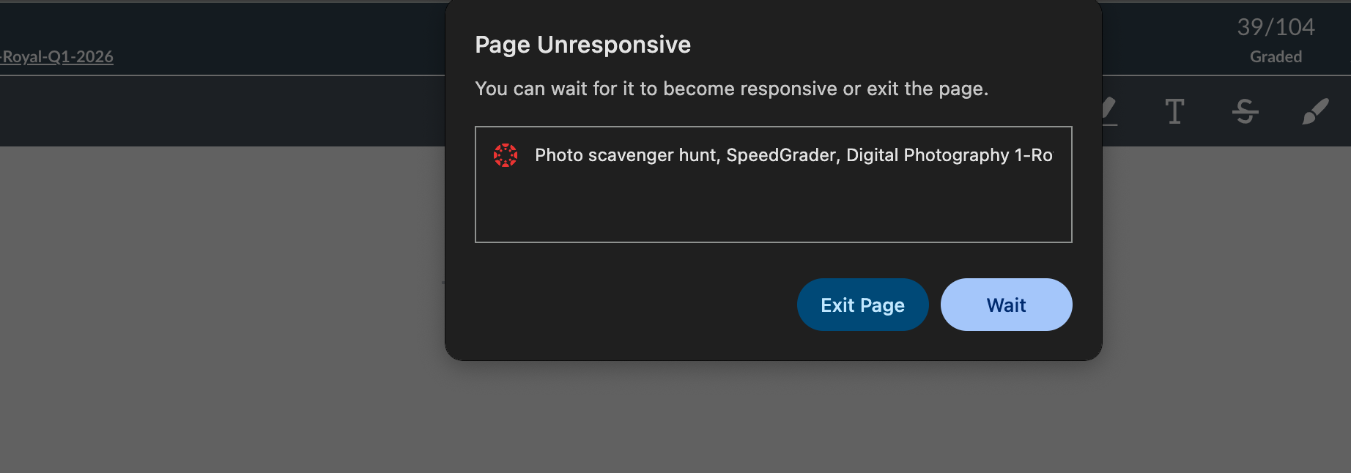Select the Photo scavenger hunt SpeedGrader entry
1351x473 pixels.
tap(793, 155)
